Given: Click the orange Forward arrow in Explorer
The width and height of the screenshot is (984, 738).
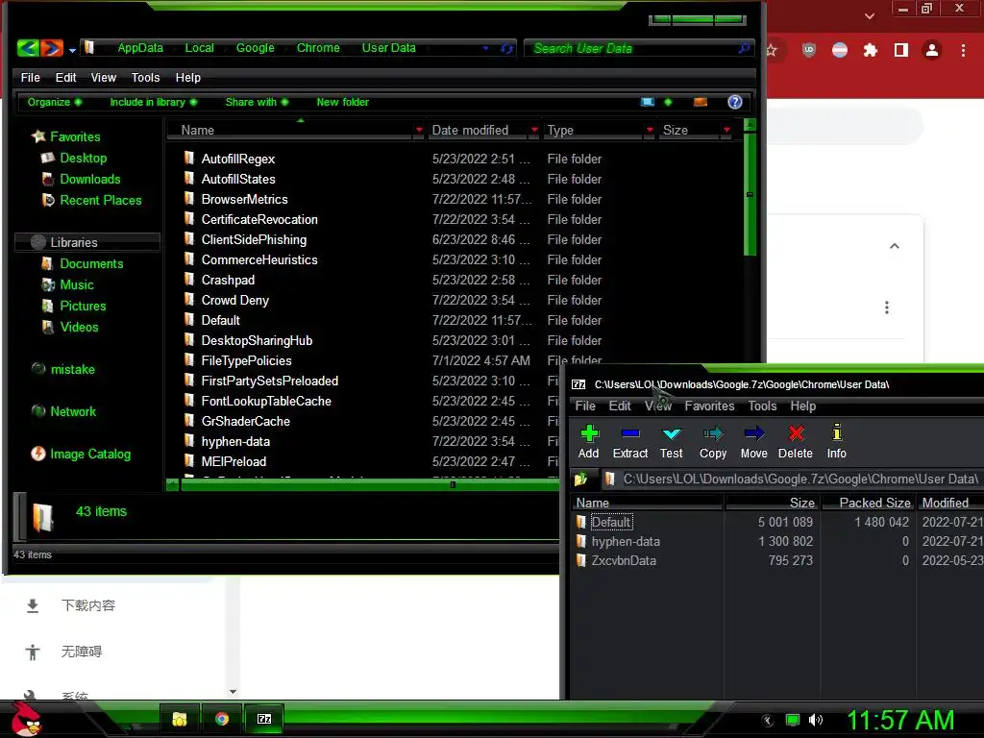Looking at the screenshot, I should [x=52, y=48].
